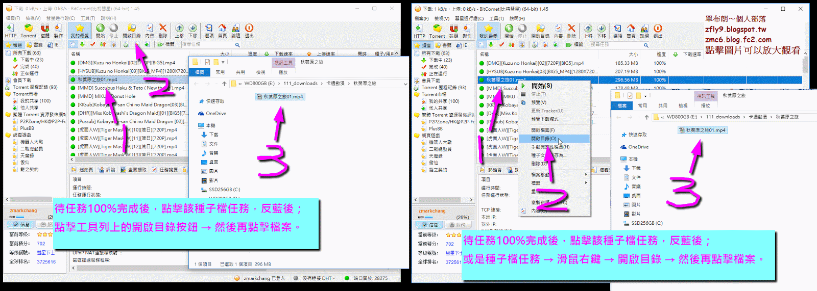Viewport: 817px width, 291px height.
Task: Choose 手動完整性檢查(H) from the context menu
Action: [x=554, y=147]
